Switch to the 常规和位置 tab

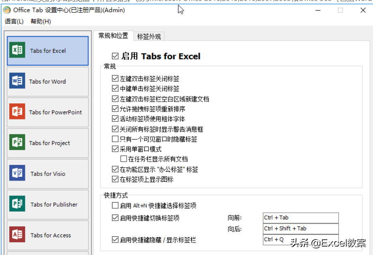pos(113,36)
